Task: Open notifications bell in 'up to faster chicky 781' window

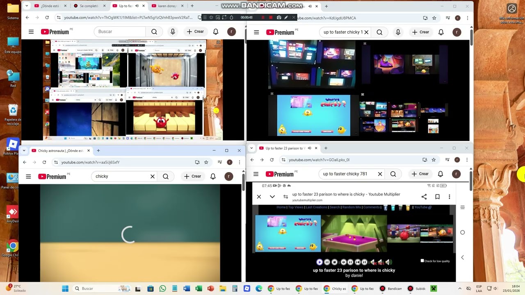Action: 441,174
